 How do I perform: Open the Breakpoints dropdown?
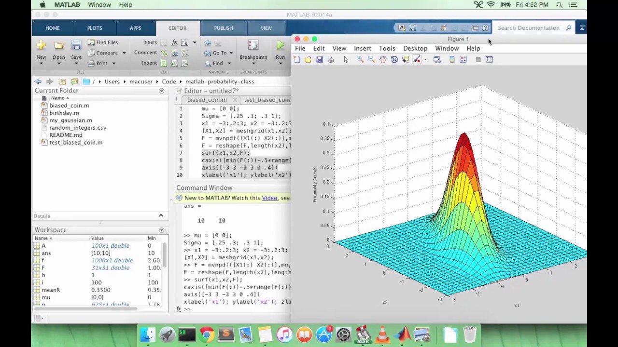[253, 63]
